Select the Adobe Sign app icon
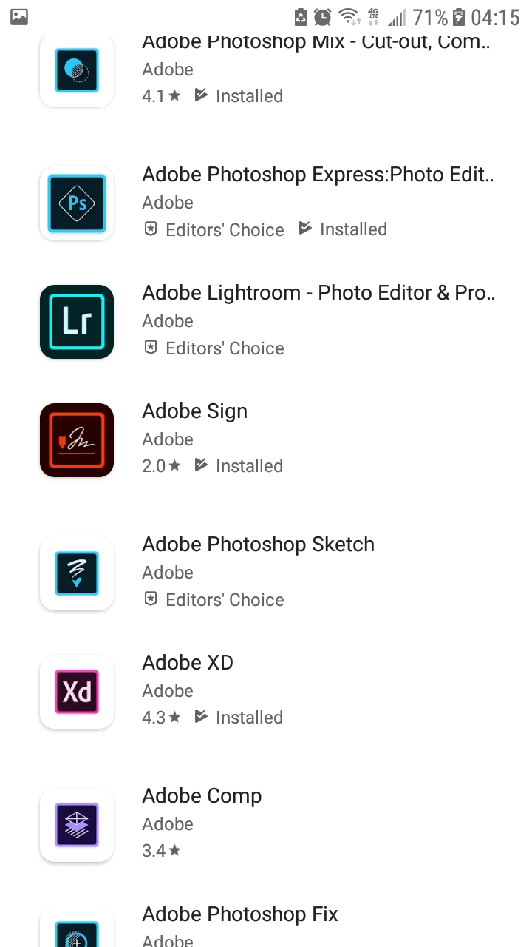The height and width of the screenshot is (947, 532). (77, 440)
